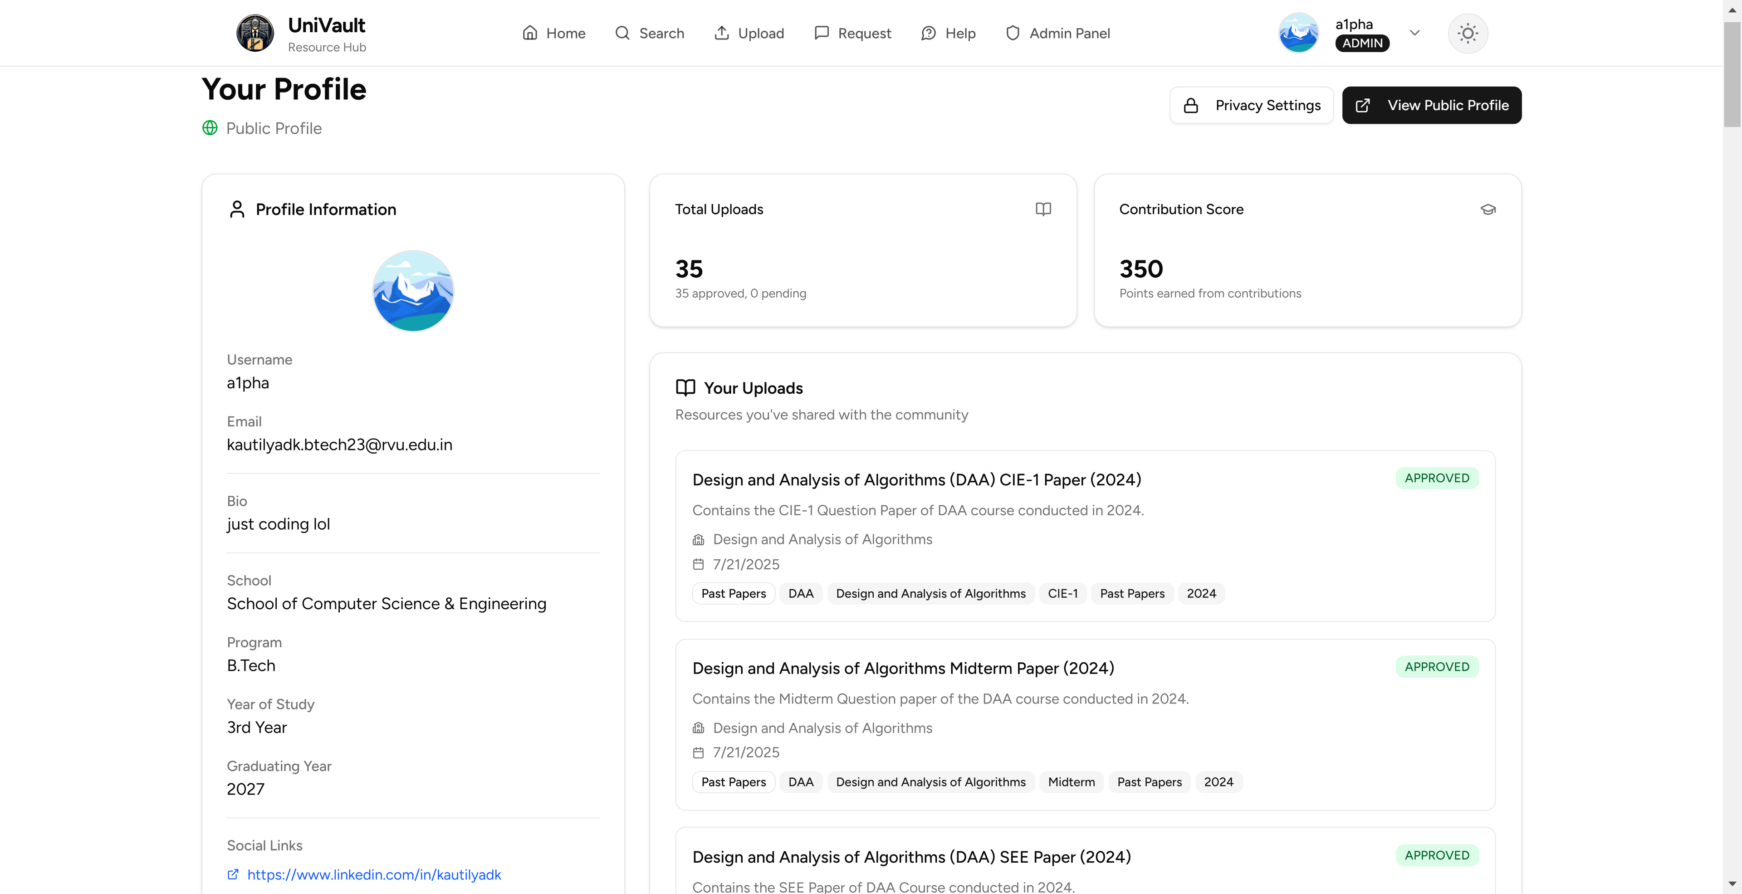The width and height of the screenshot is (1742, 894).
Task: Click the book icon on Total Uploads card
Action: click(1043, 209)
